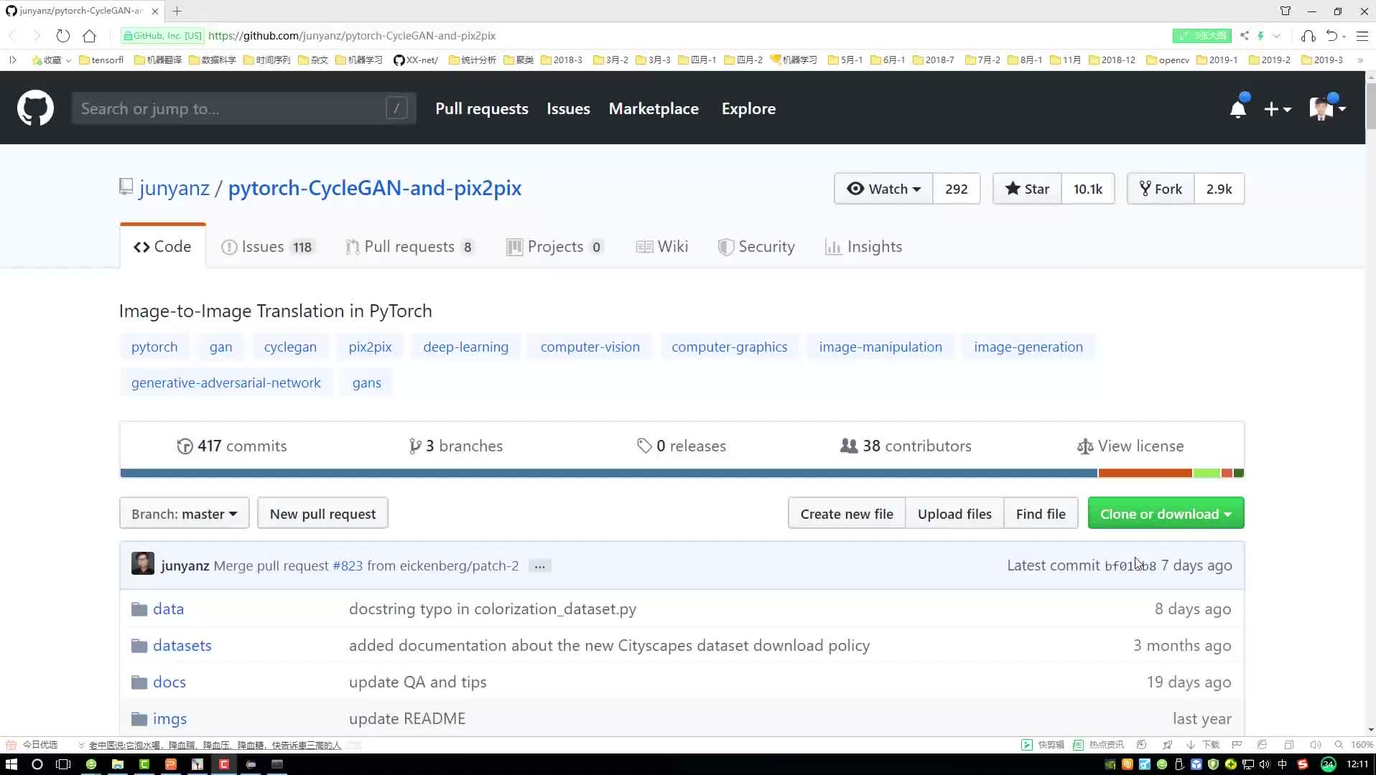The image size is (1376, 775).
Task: Click the Windows Task View icon
Action: [x=63, y=764]
